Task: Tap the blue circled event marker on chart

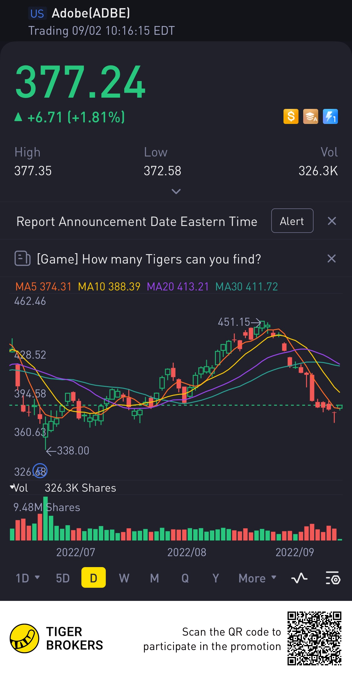Action: 40,471
